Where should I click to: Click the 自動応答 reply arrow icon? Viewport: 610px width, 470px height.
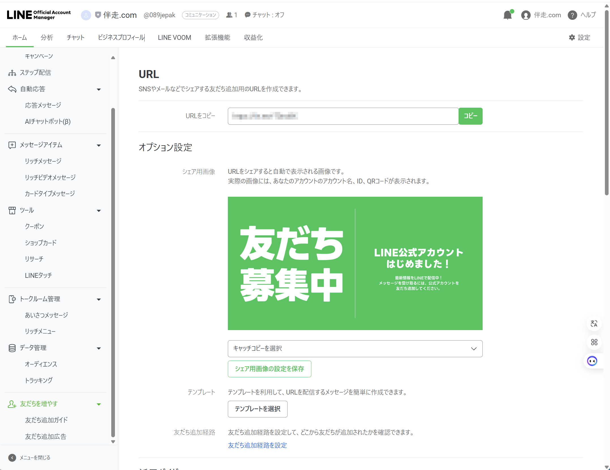[12, 89]
